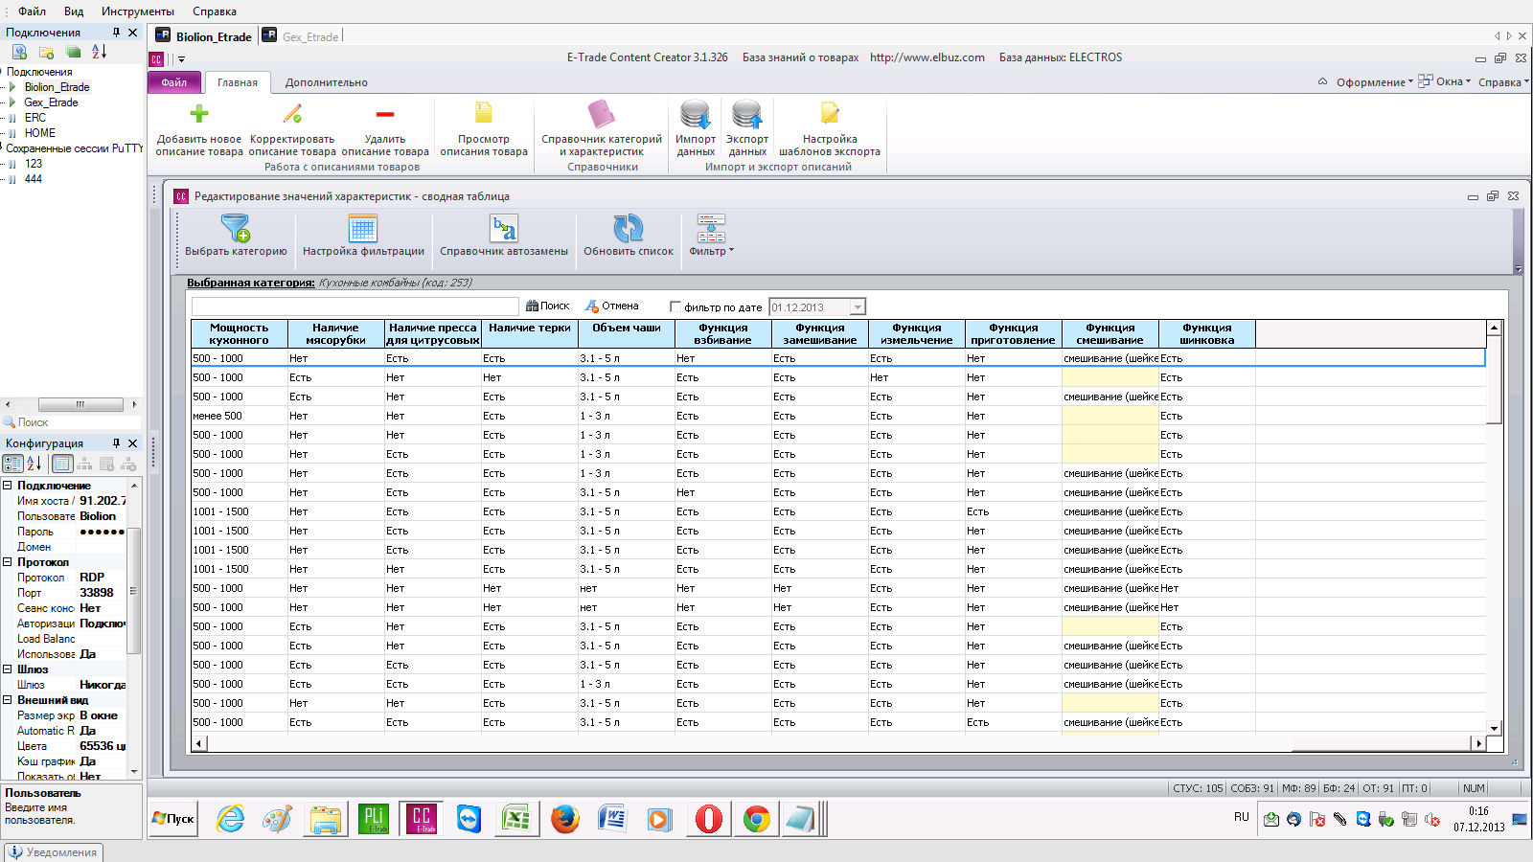Image resolution: width=1533 pixels, height=862 pixels.
Task: Collapse the Протокол section in Конфигурация
Action: (8, 562)
